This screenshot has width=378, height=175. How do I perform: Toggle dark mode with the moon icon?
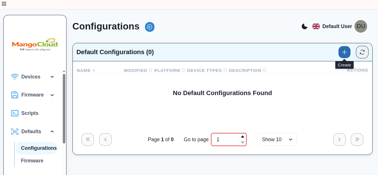tap(304, 26)
